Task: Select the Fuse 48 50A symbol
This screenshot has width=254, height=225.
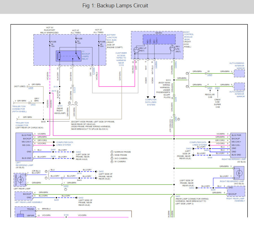Action: click(99, 44)
